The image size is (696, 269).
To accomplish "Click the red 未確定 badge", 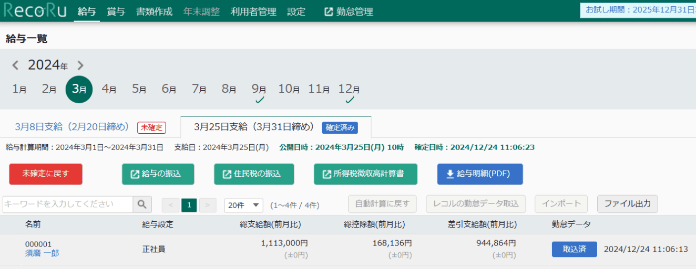I will coord(151,127).
